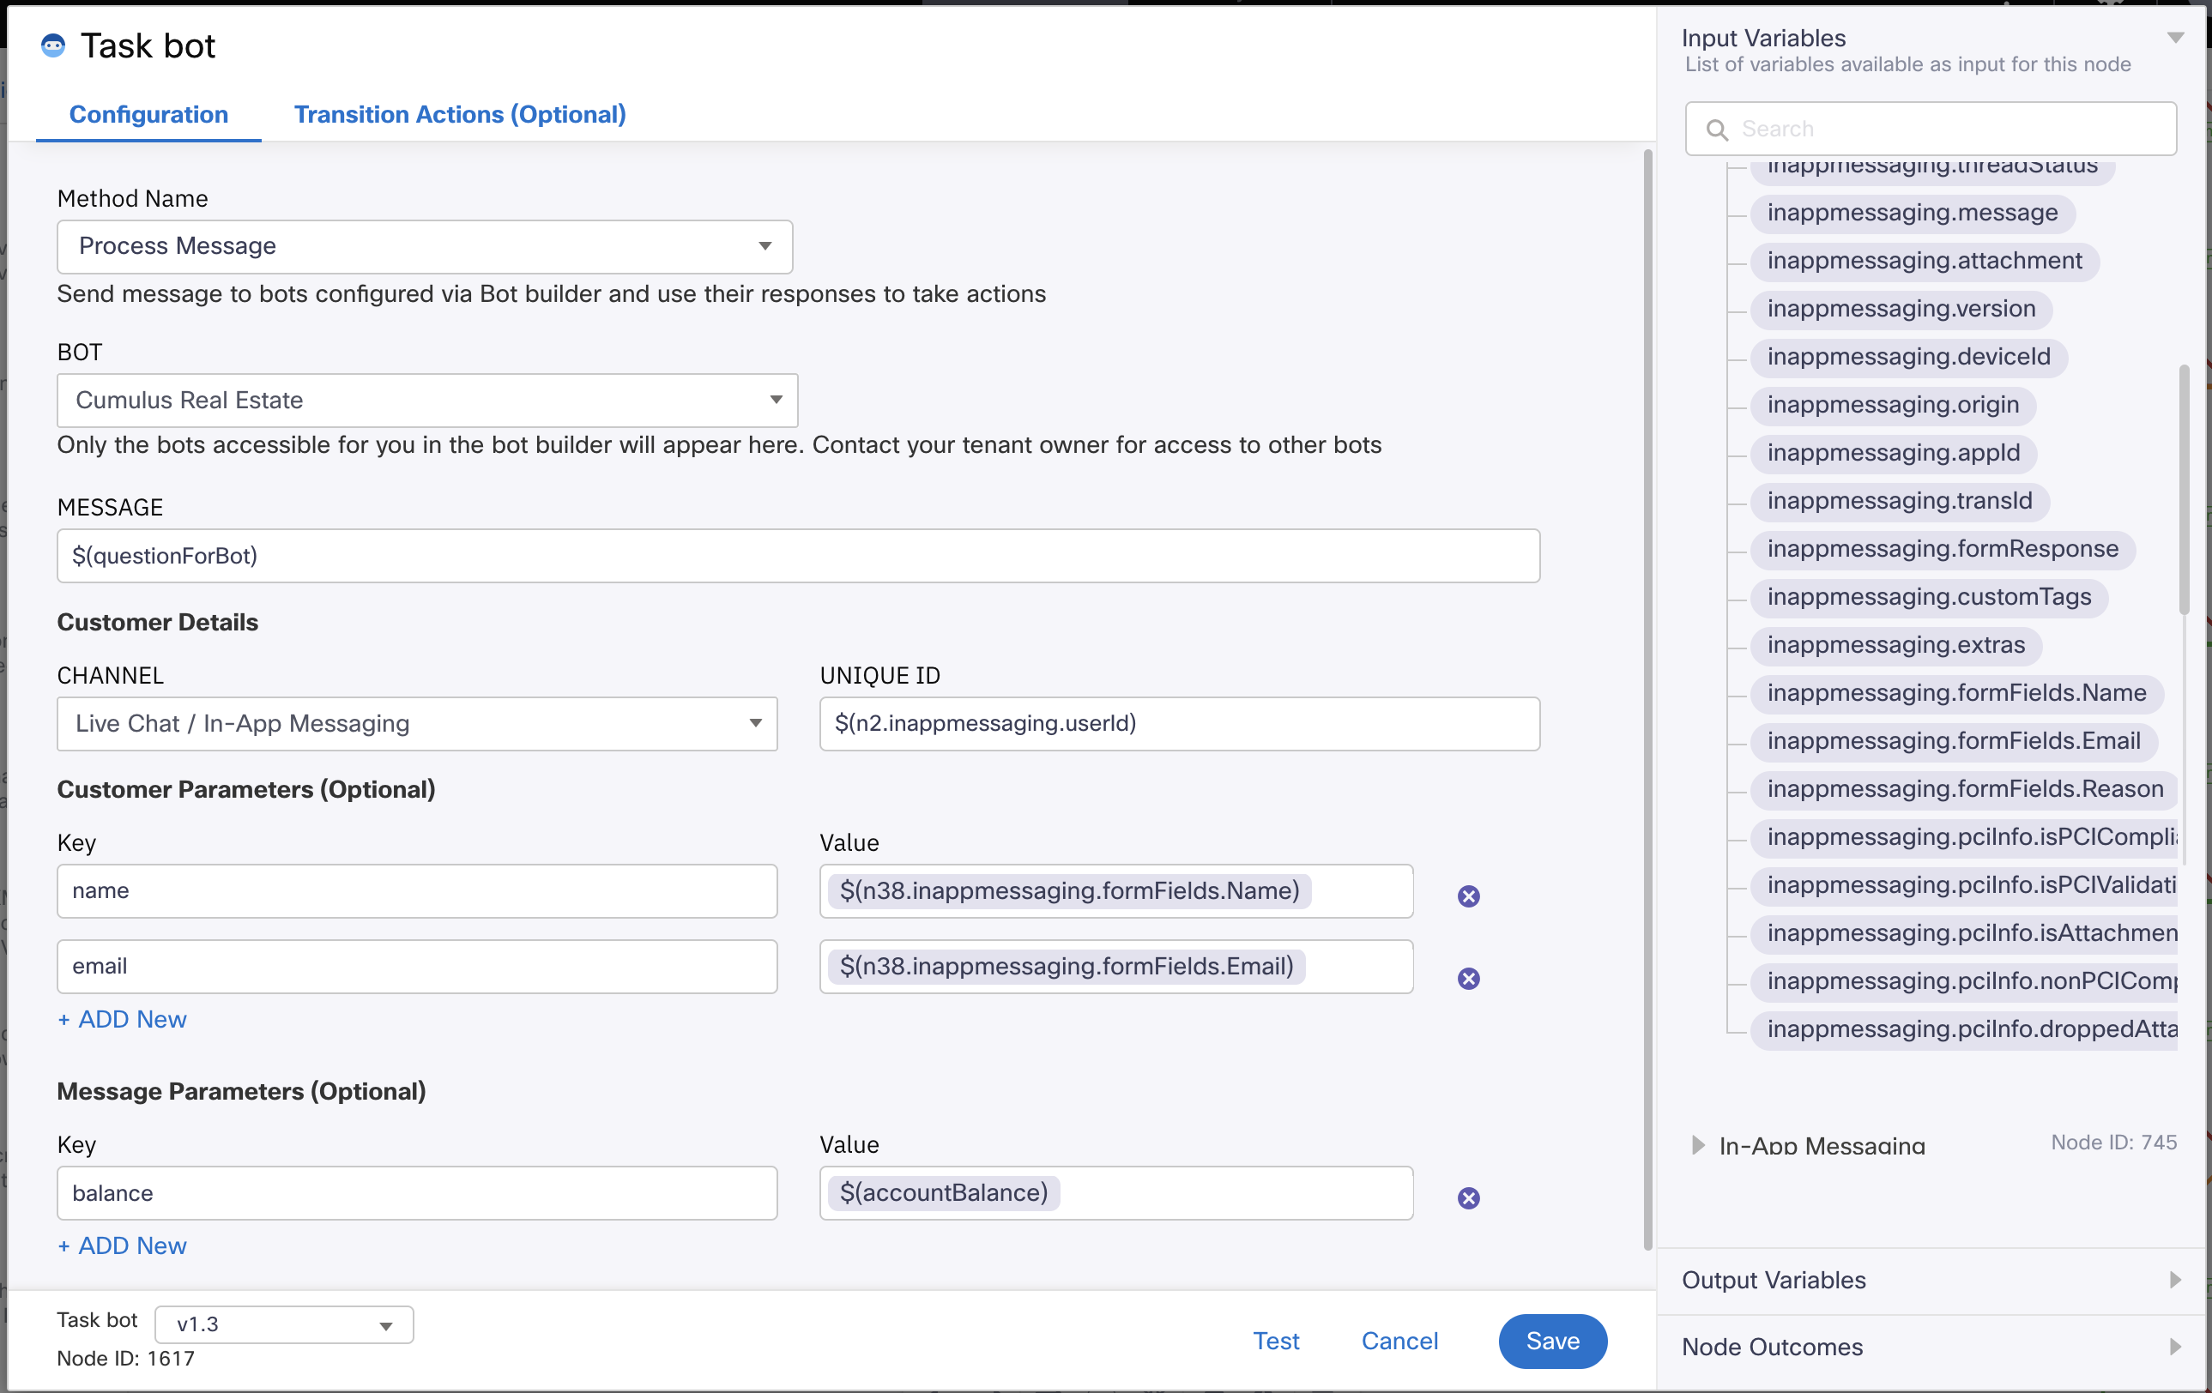This screenshot has height=1393, width=2212.
Task: Click remove icon for name parameter
Action: (x=1469, y=895)
